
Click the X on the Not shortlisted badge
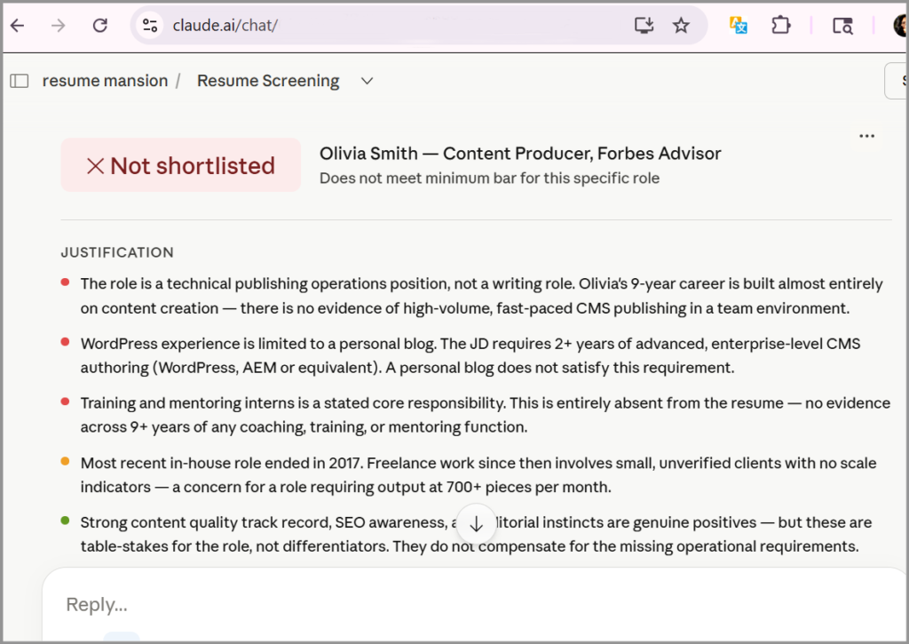(95, 165)
